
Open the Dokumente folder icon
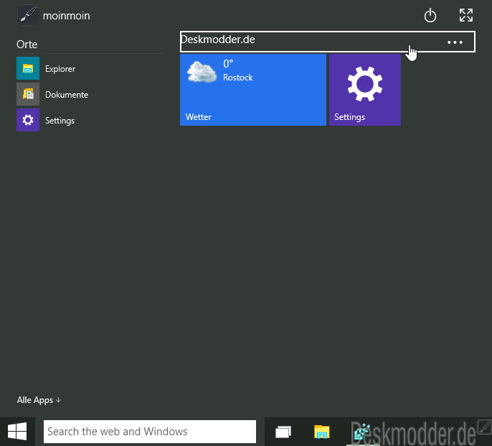[x=28, y=94]
